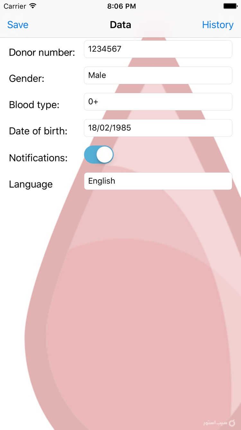
Task: Tap the time display showing 8:06 PM
Action: 121,5
